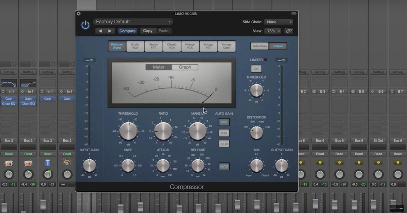This screenshot has width=407, height=213.
Task: Open Read automation menu on the St Out channel
Action: [378, 154]
